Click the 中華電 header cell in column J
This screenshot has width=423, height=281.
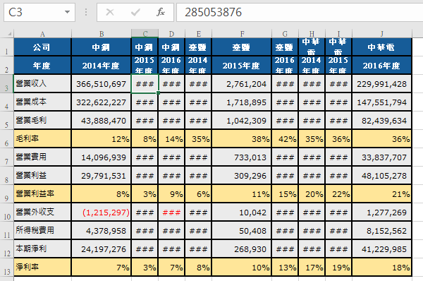381,47
